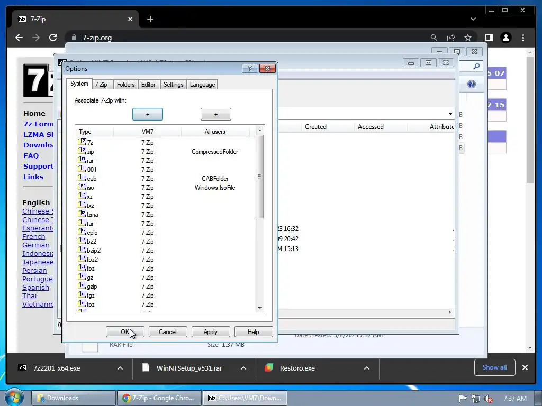Viewport: 542px width, 406px height.
Task: Open the French language link
Action: click(33, 236)
